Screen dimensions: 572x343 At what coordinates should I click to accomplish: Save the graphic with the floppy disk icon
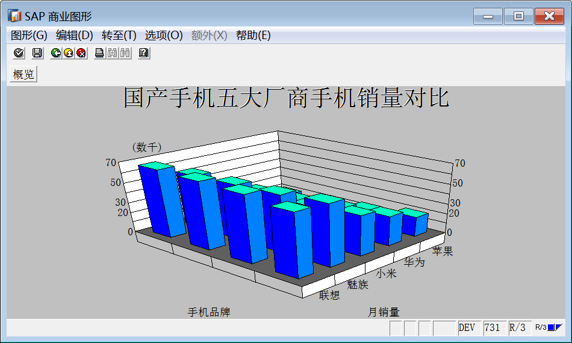click(x=37, y=53)
